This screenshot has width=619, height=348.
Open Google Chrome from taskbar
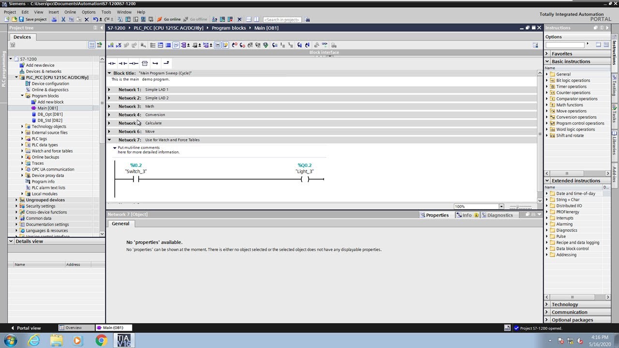pos(101,340)
